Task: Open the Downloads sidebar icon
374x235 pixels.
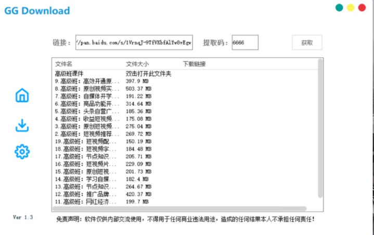Action: 22,125
